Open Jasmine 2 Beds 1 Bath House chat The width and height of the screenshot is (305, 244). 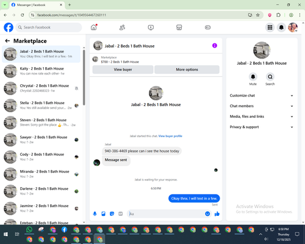click(41, 209)
